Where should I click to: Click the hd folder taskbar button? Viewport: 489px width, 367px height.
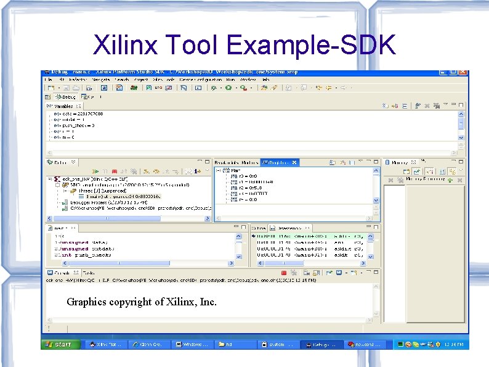click(236, 345)
